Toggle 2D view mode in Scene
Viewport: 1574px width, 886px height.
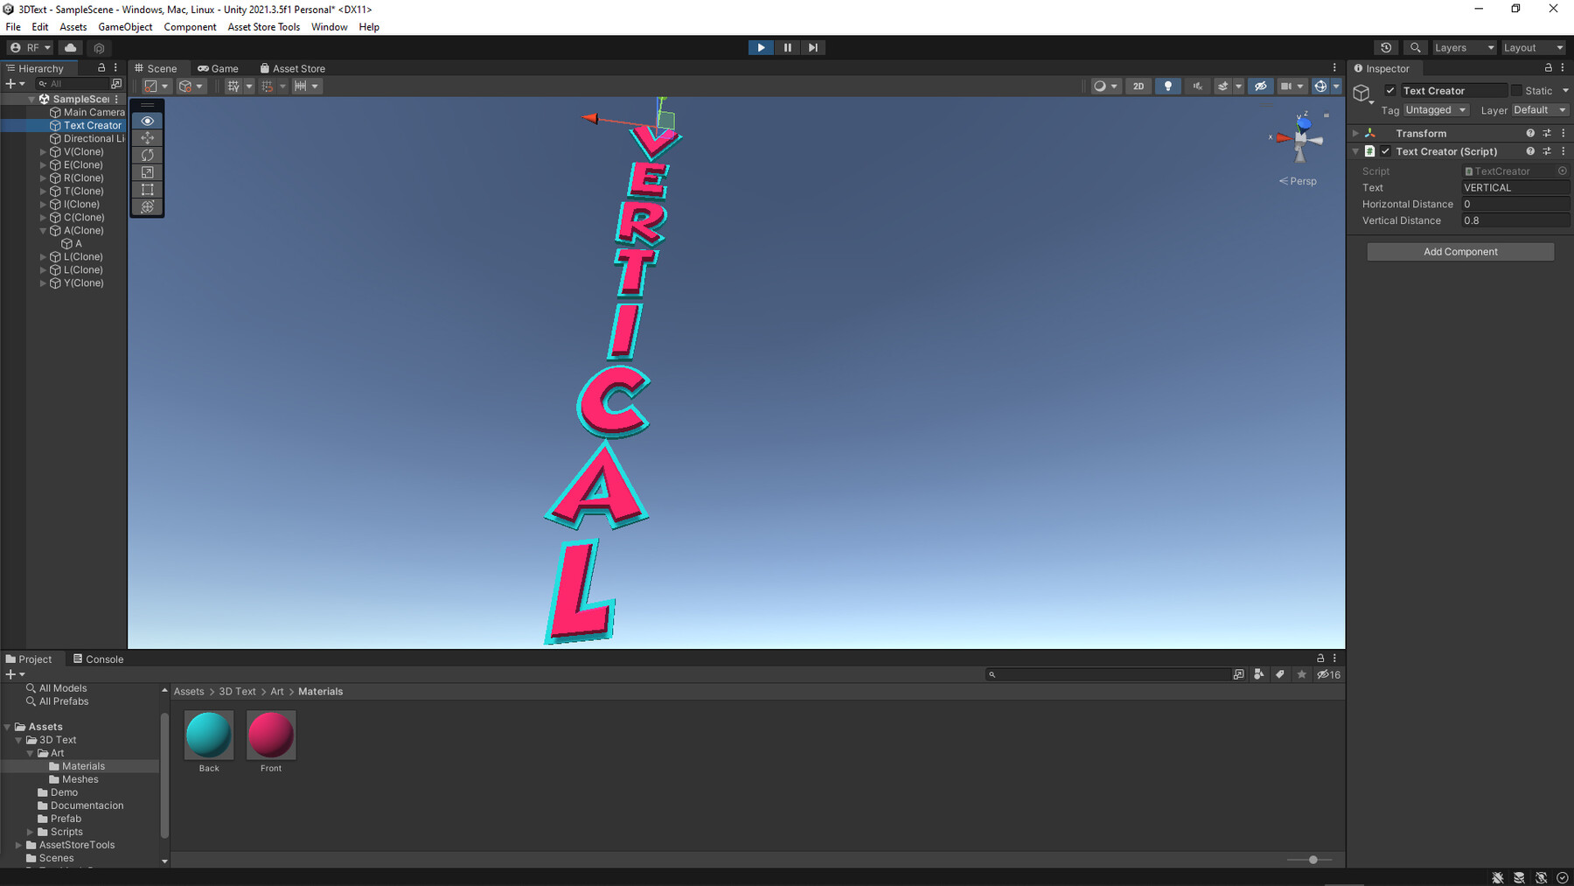(1138, 86)
